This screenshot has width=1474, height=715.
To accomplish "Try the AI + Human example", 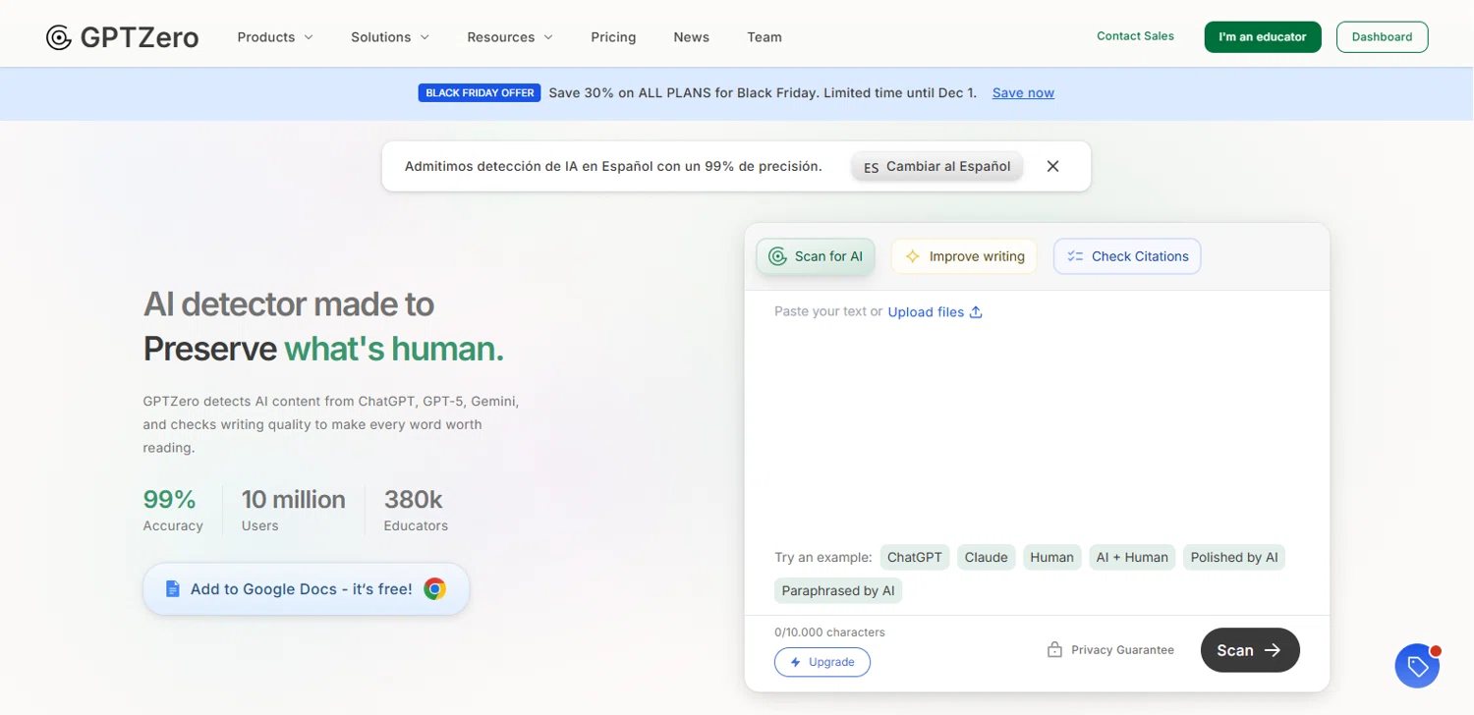I will 1132,558.
